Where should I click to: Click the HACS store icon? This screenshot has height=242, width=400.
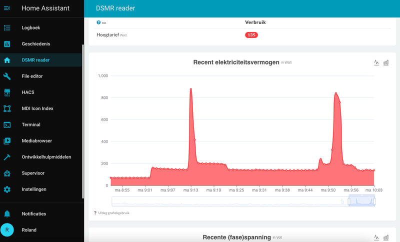7,92
